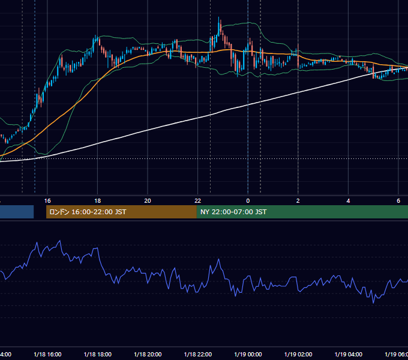Click the 1/19 04:00 date label
Viewport: 408px width, 360px height.
point(349,355)
